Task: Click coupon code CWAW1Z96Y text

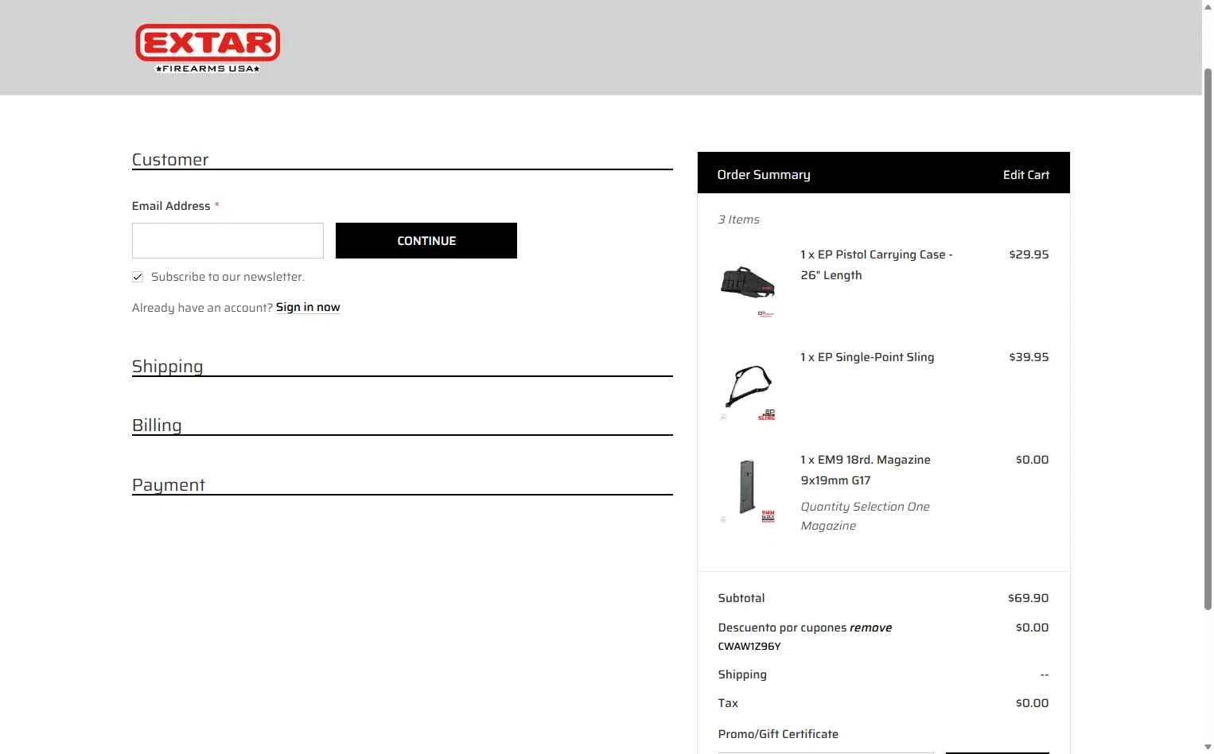Action: [749, 647]
